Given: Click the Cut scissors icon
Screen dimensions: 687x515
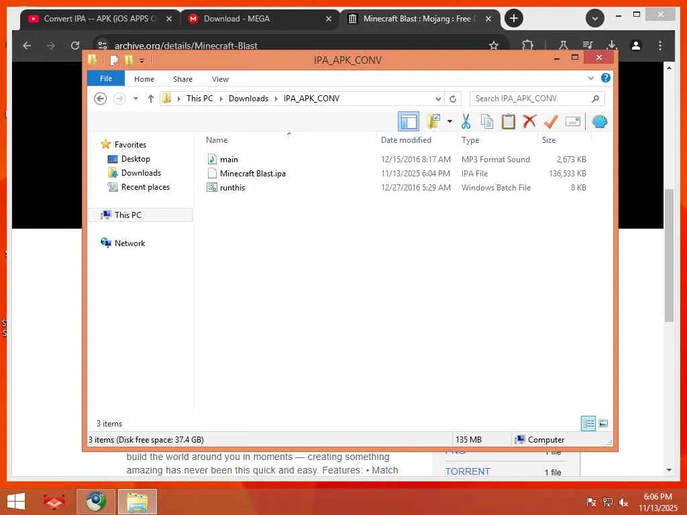Looking at the screenshot, I should click(x=466, y=121).
